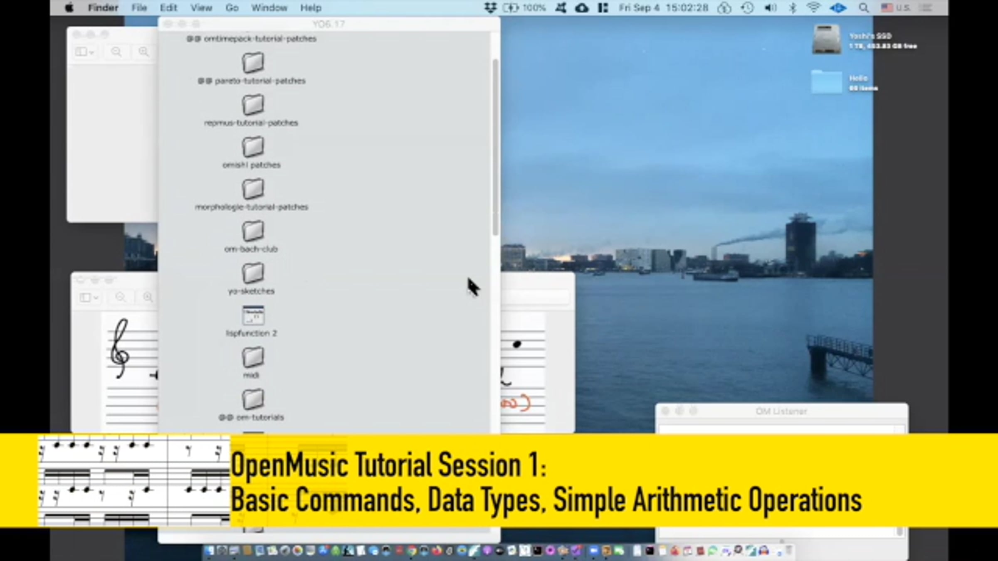Open the om-tutorials folder
Screen dimensions: 998x561
tap(253, 399)
